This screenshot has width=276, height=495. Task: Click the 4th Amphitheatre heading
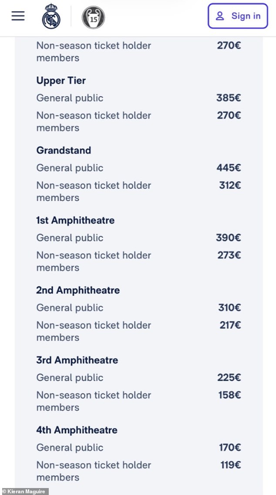[77, 430]
